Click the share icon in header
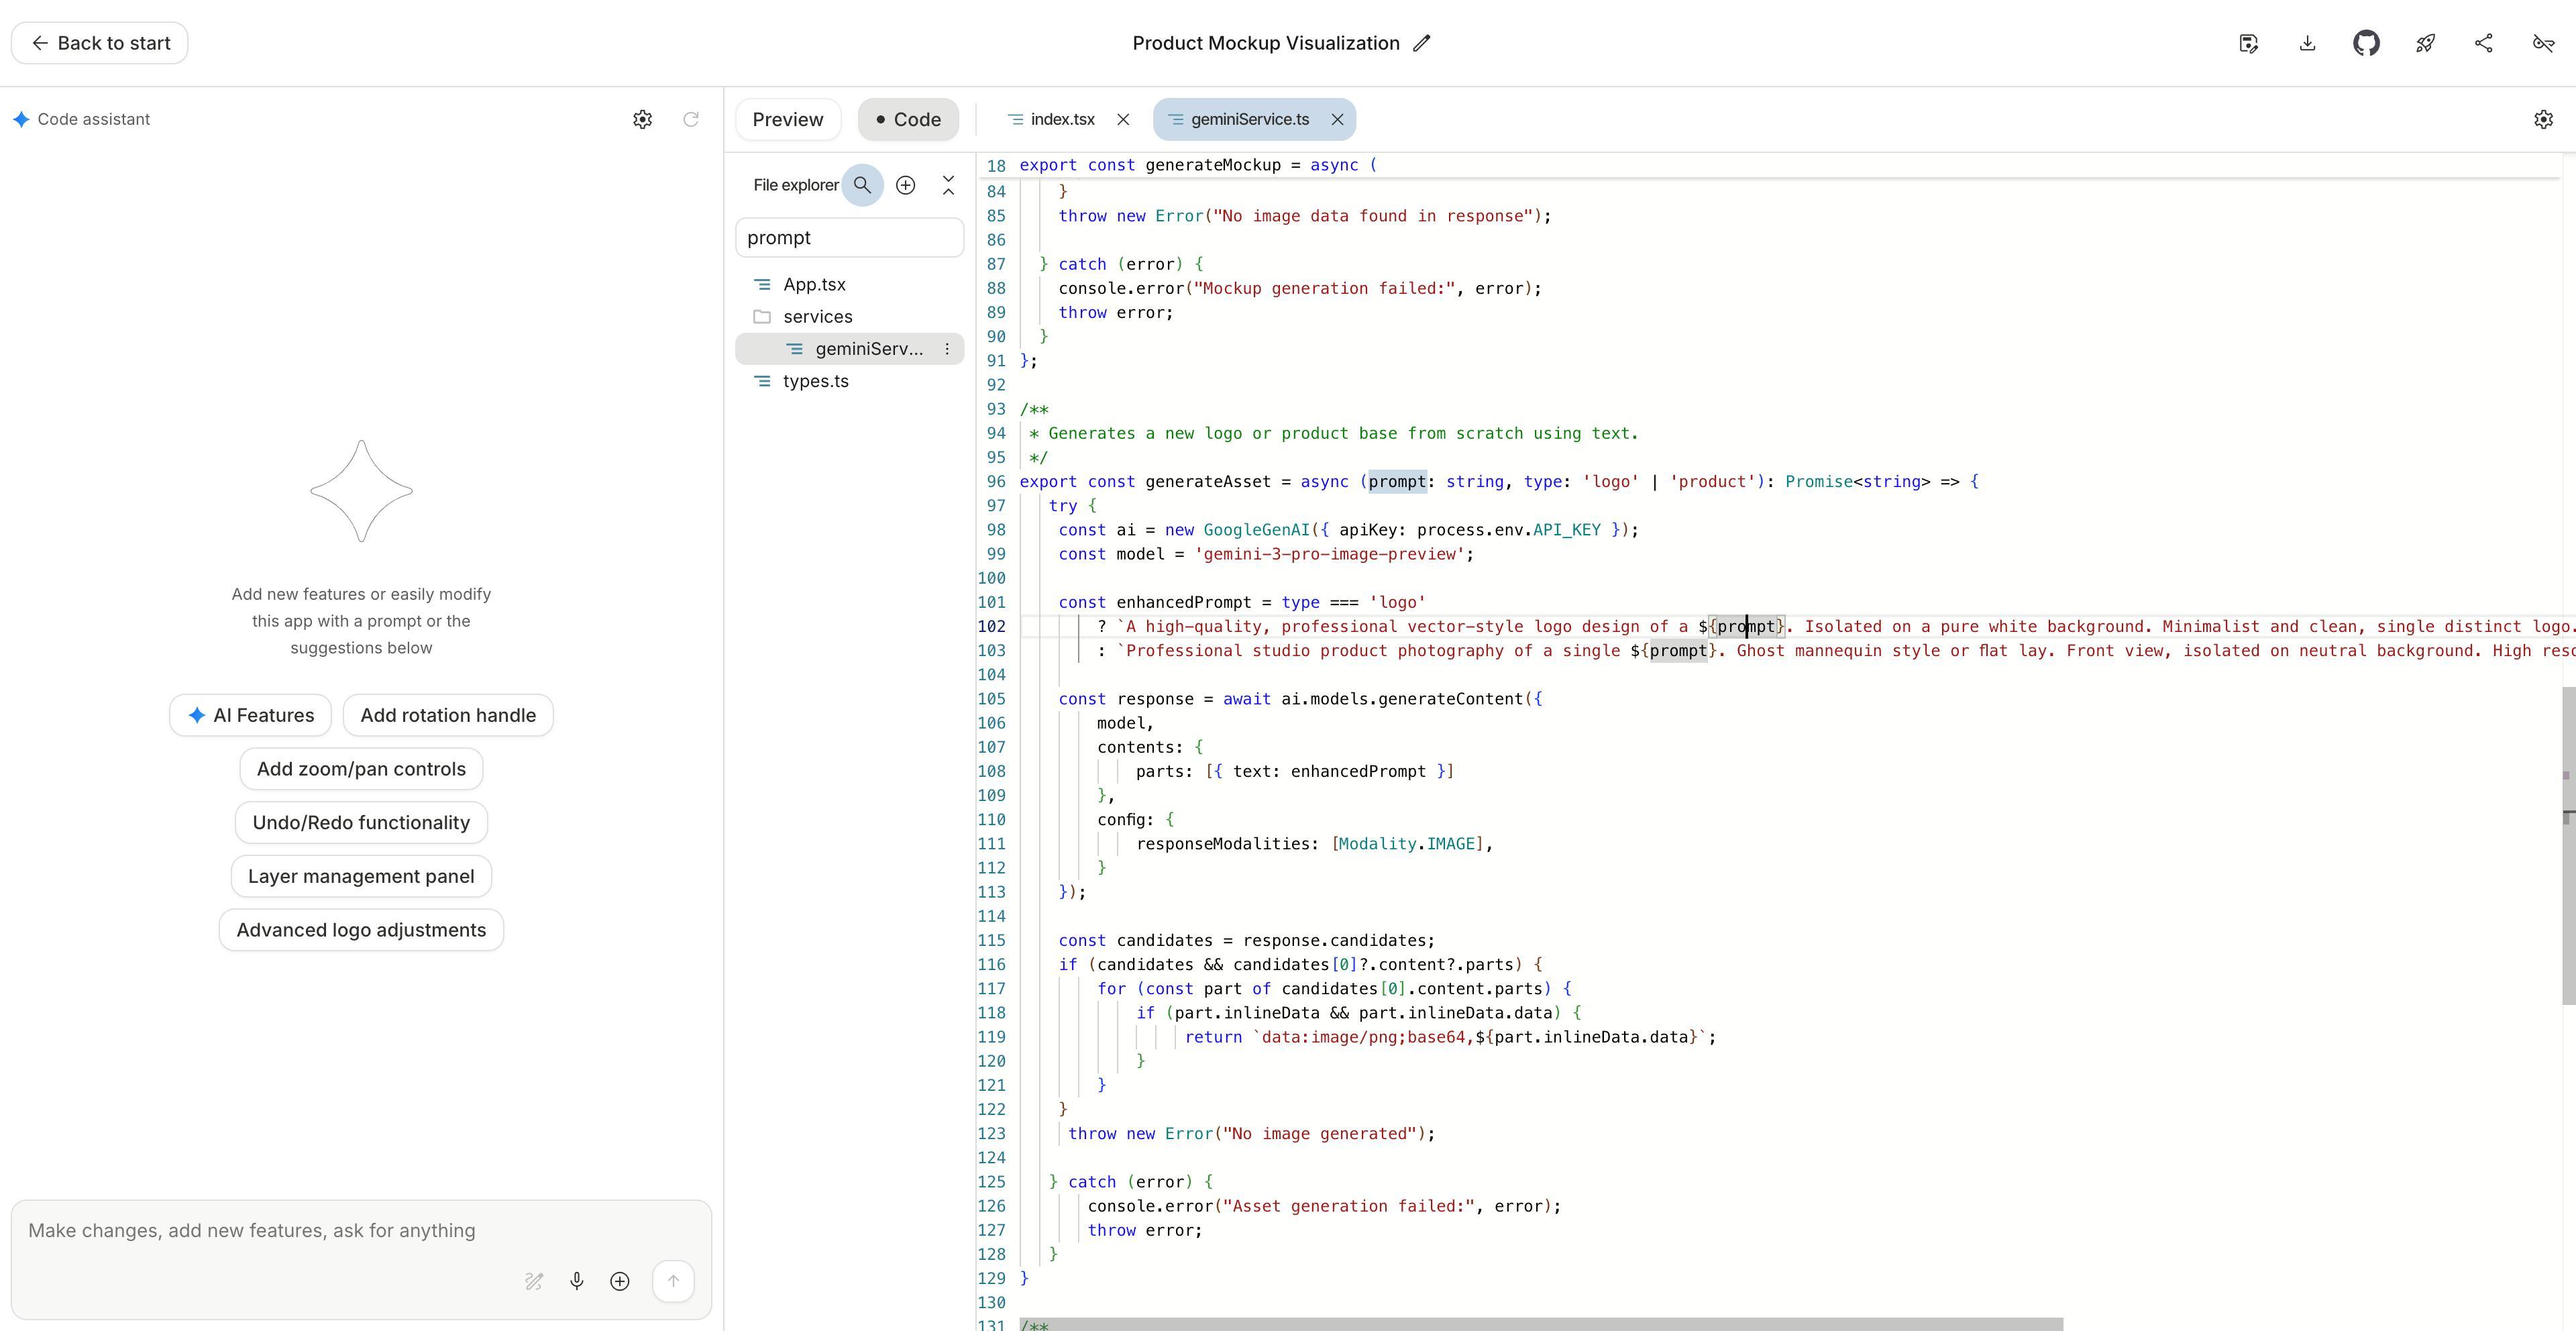Screen dimensions: 2576x1331 click(x=2484, y=43)
